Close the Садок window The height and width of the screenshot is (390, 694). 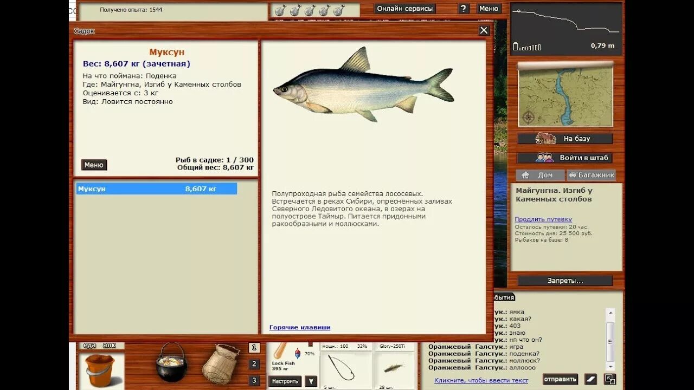[484, 30]
